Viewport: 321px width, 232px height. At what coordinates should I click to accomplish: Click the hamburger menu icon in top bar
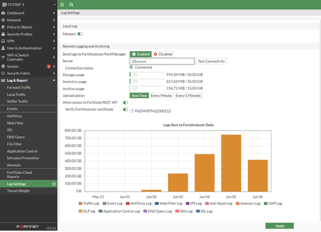click(62, 5)
